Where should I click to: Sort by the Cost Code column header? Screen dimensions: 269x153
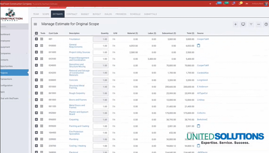coord(53,33)
